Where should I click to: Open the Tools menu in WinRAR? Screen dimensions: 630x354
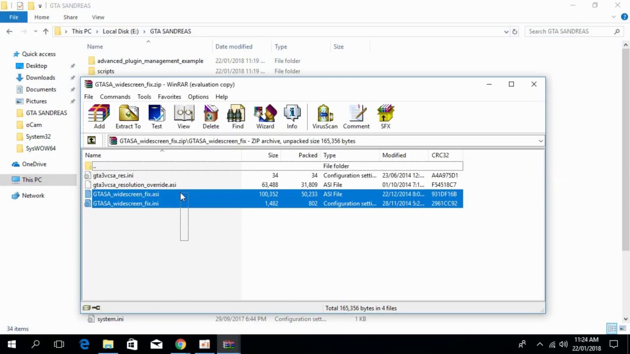[144, 97]
